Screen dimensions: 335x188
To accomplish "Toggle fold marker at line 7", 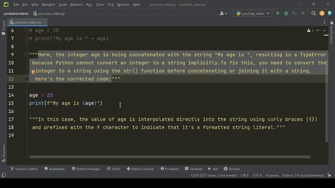I will click(x=27, y=39).
